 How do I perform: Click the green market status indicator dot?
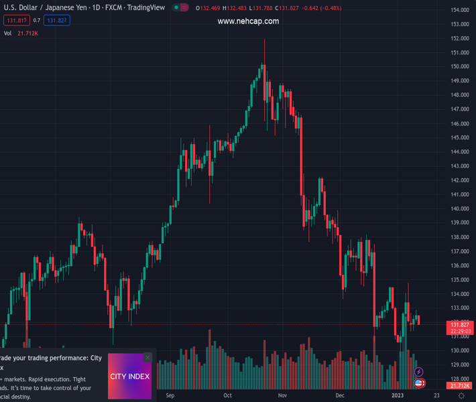[x=176, y=8]
